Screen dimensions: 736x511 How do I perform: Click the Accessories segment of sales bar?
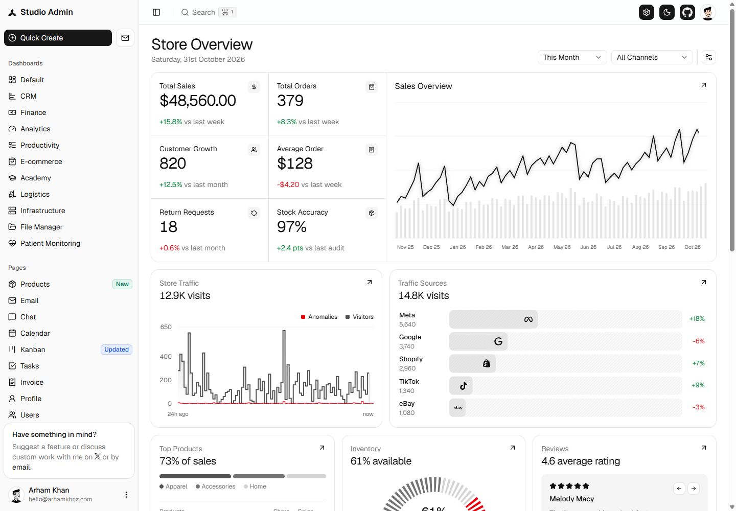[259, 476]
